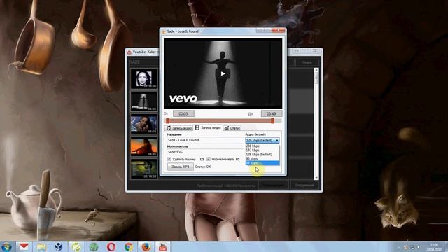The image size is (448, 252).
Task: Click the help (?) next to Нормализовать
Action: (x=238, y=159)
